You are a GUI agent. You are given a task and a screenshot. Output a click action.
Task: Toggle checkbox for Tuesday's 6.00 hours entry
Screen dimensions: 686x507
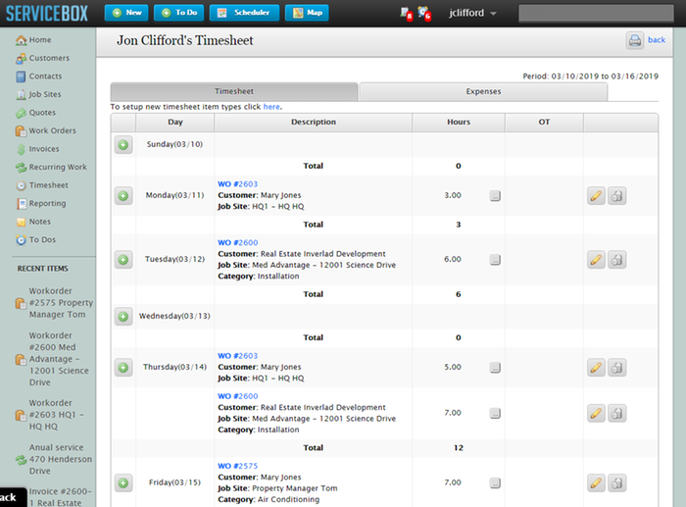495,260
